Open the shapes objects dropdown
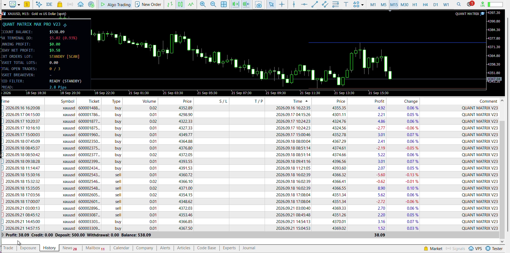The width and height of the screenshot is (510, 253). (x=358, y=4)
